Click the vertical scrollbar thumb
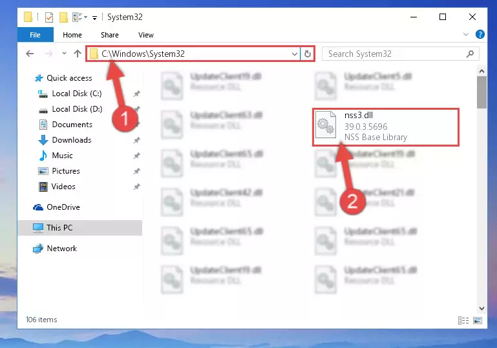The width and height of the screenshot is (497, 348). point(481,92)
